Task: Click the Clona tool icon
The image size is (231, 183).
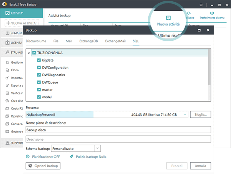Action: click(7, 70)
